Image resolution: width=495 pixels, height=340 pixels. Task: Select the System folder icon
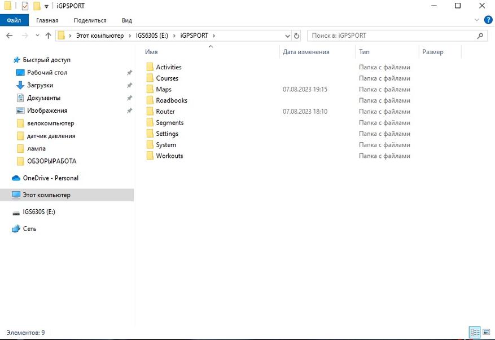coord(150,144)
